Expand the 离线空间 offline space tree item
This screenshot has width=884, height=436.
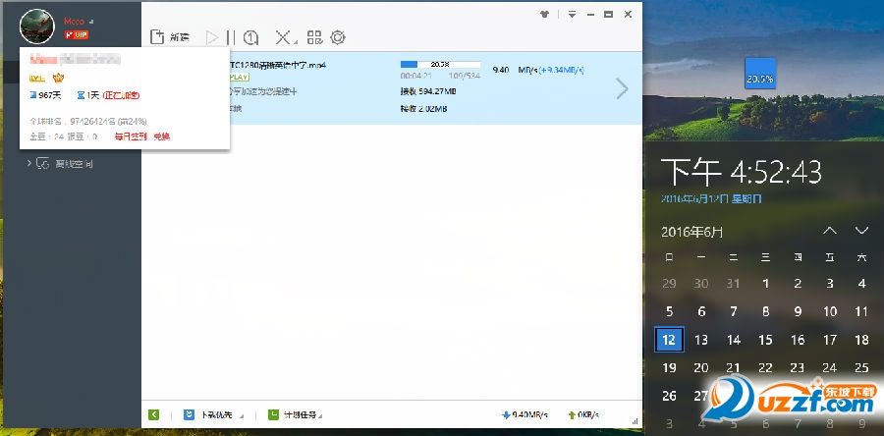click(30, 163)
